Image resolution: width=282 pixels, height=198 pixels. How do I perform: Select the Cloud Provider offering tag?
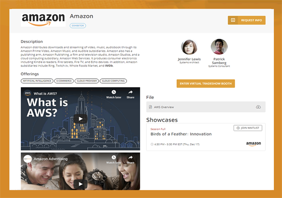(87, 81)
